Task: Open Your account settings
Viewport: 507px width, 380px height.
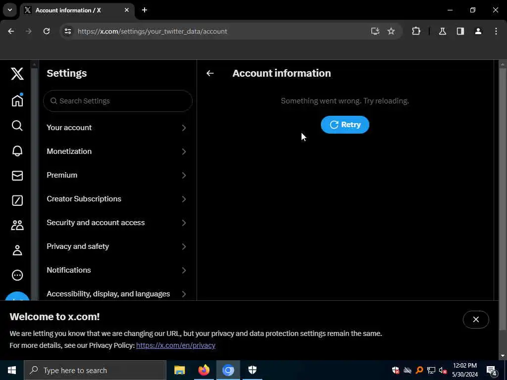Action: [117, 128]
